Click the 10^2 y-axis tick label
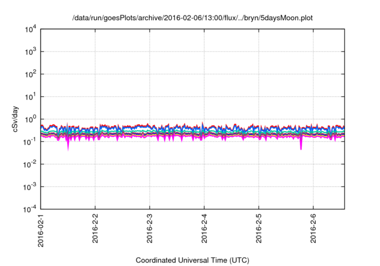Screen dimensions: 380x266 [x=30, y=74]
